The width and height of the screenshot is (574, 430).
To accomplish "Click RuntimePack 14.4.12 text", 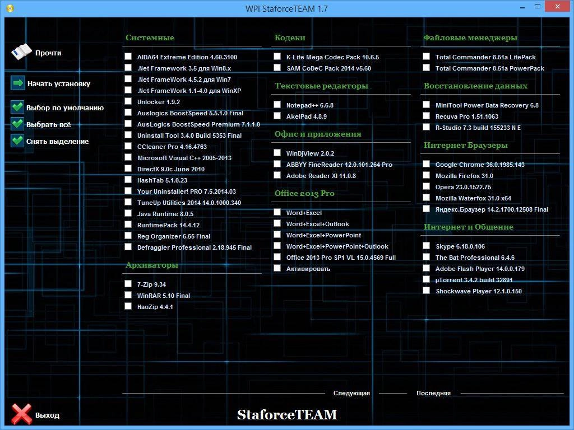I will [x=168, y=225].
